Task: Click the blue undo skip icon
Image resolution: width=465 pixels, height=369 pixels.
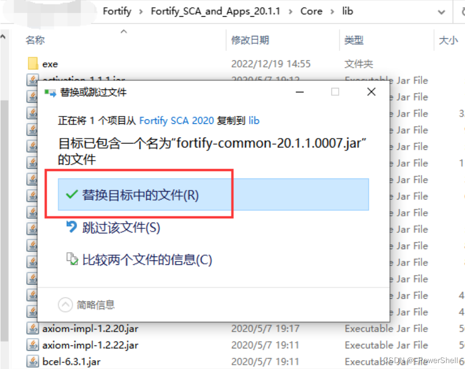Action: 72,227
